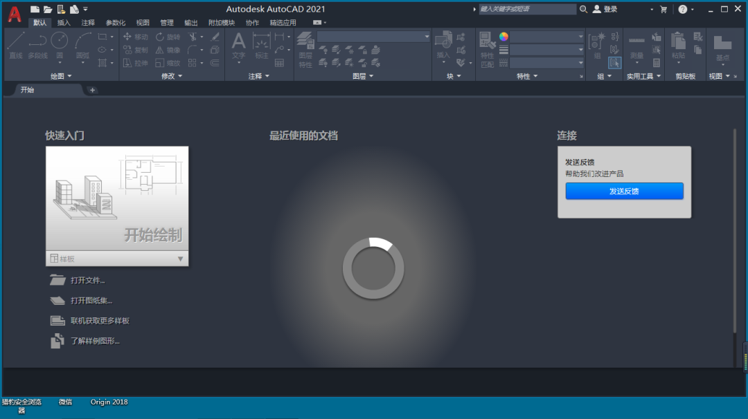748x419 pixels.
Task: Click the Erase icon in modify panel
Action: [x=215, y=37]
